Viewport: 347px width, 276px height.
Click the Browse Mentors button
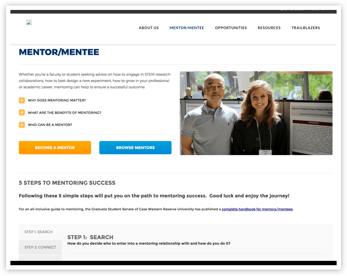click(x=136, y=148)
